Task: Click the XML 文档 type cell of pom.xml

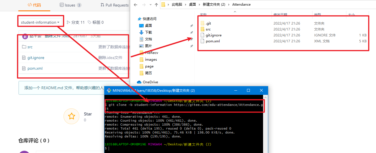Action: tap(322, 41)
